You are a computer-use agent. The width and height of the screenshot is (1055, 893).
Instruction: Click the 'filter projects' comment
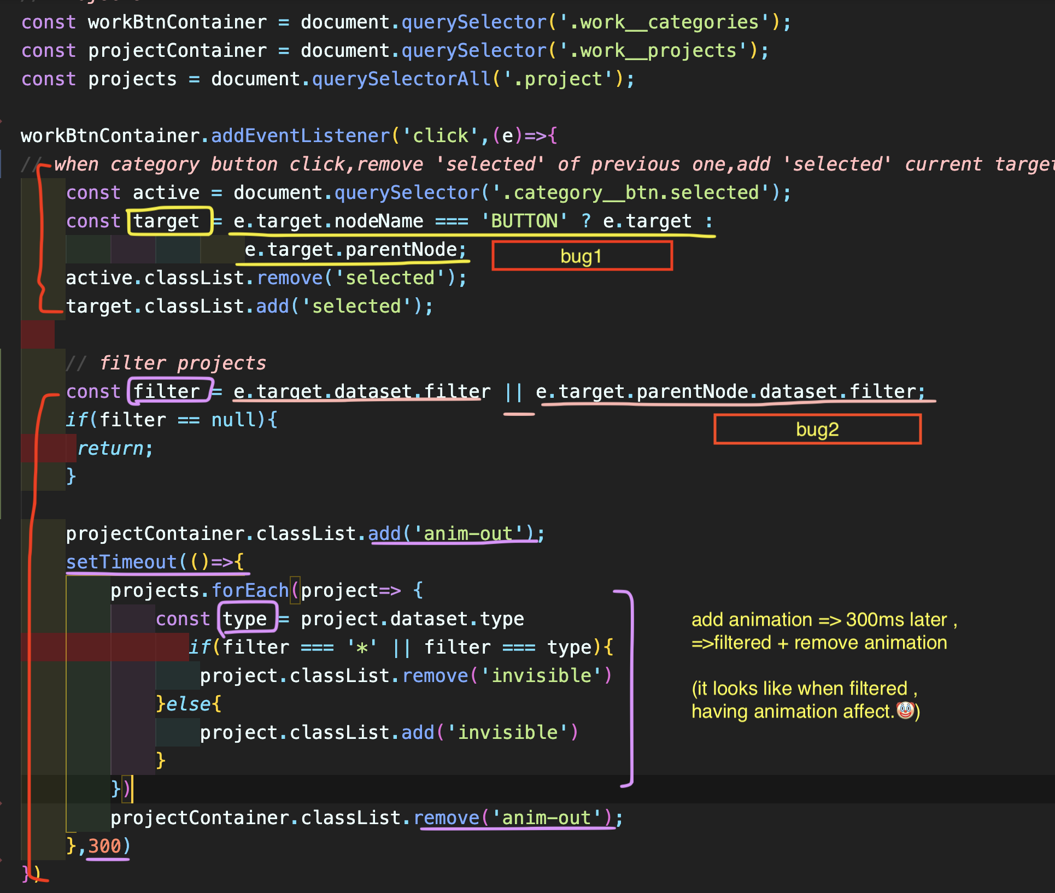pos(182,363)
